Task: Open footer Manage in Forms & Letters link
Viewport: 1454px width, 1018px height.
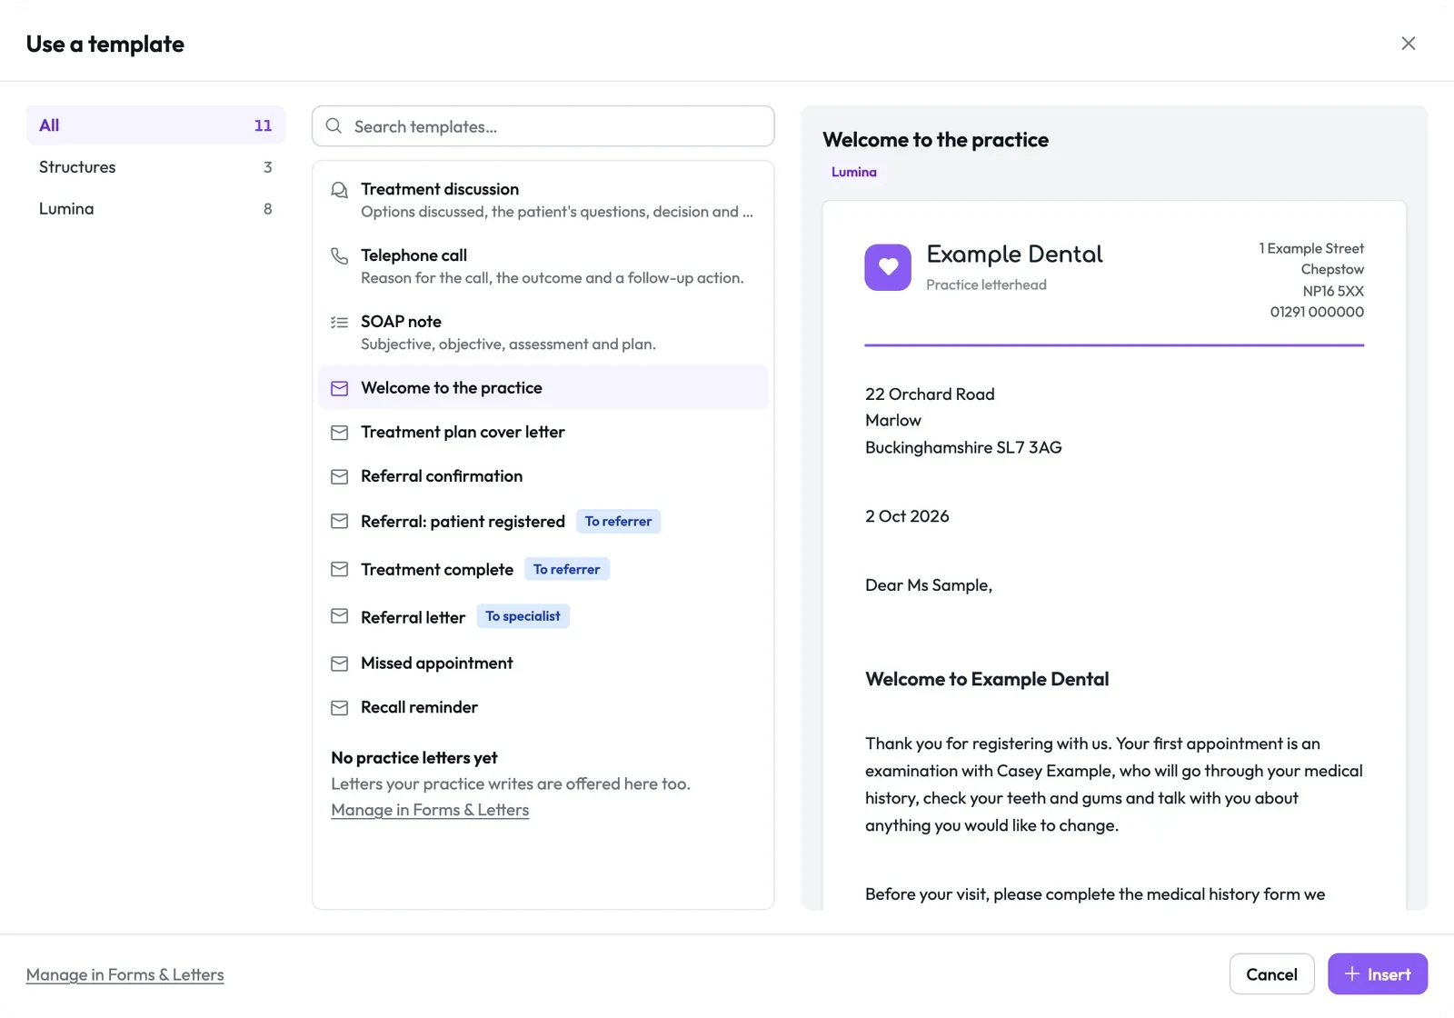Action: tap(124, 974)
